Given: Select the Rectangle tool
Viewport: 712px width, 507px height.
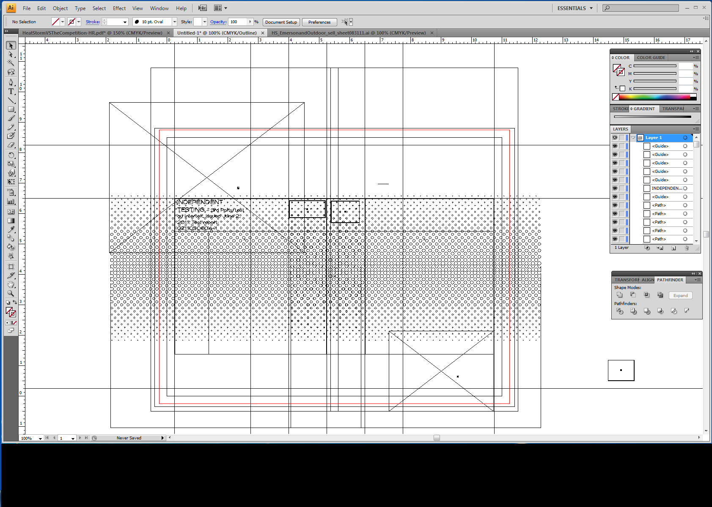Looking at the screenshot, I should pos(11,109).
